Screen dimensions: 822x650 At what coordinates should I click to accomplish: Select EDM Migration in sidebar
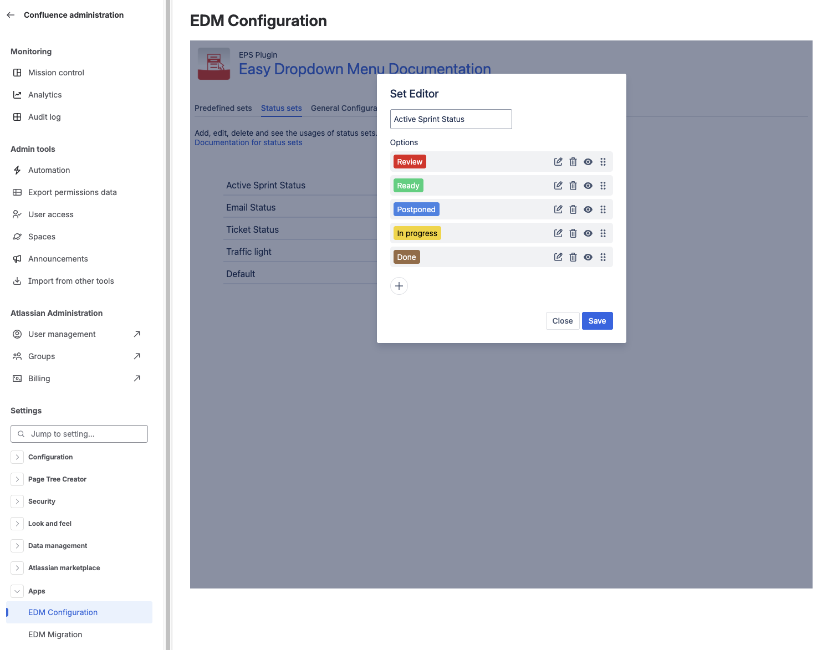click(79, 634)
